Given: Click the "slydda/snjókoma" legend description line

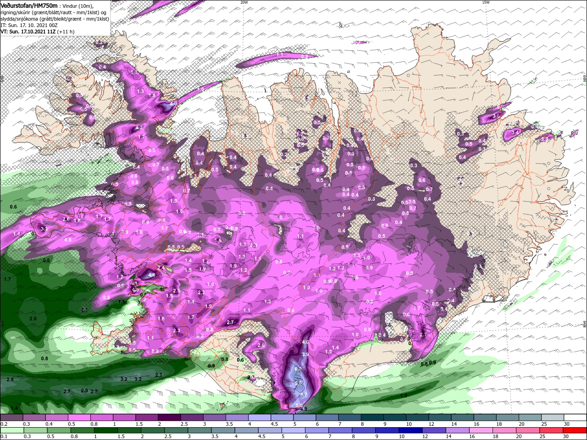Looking at the screenshot, I should pos(55,19).
